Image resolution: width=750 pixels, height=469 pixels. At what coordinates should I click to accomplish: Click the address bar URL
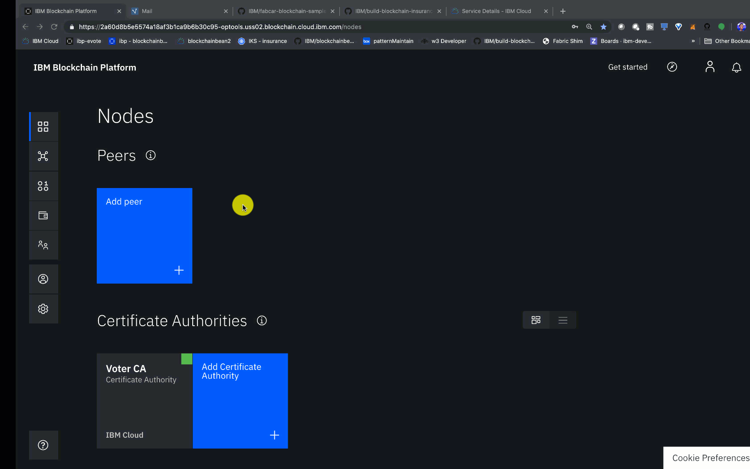point(220,27)
